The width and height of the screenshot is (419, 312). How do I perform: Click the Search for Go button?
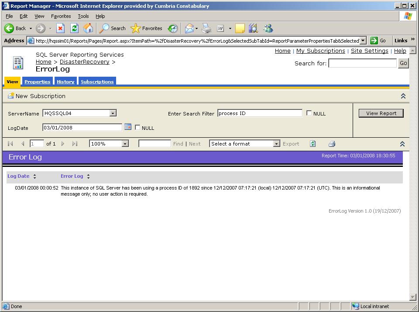(403, 63)
